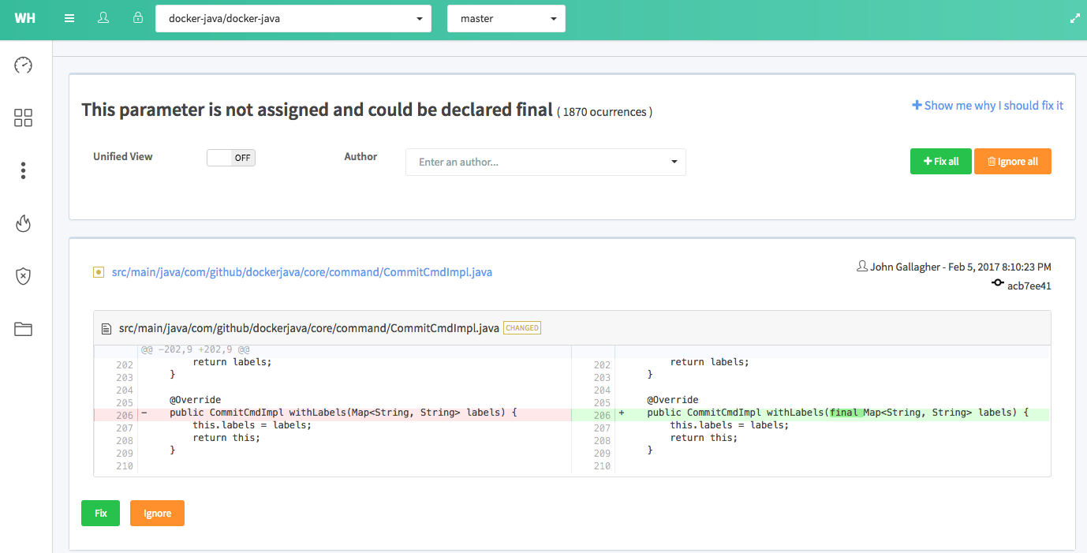Open the dashboard gauge icon in sidebar
Image resolution: width=1087 pixels, height=553 pixels.
[24, 65]
